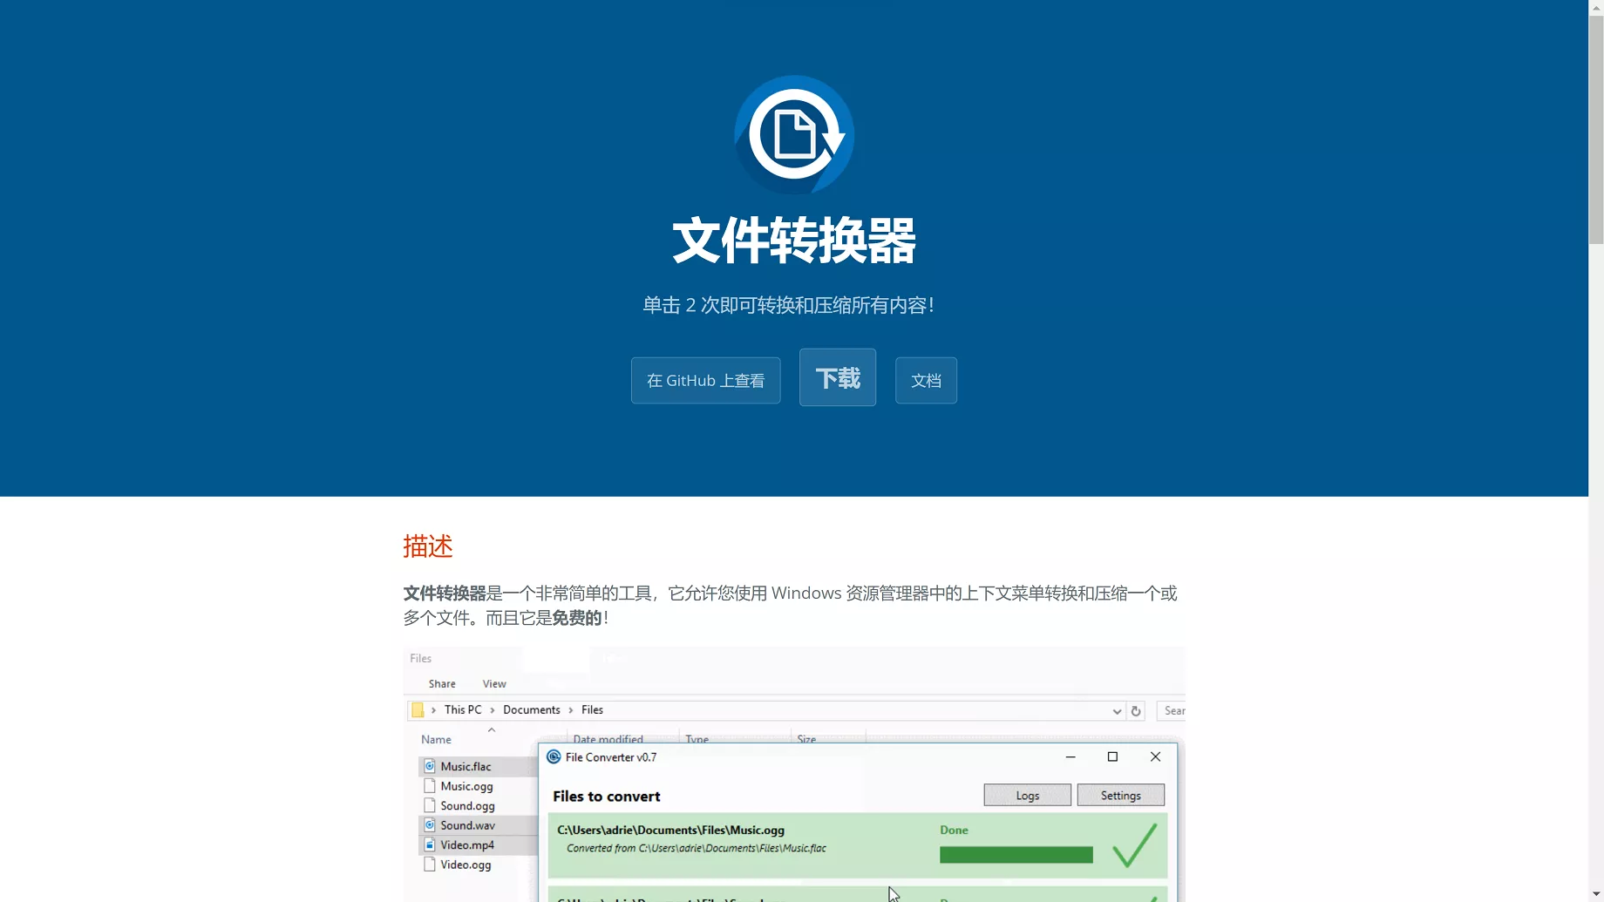Click the Video.ogg blank file icon
This screenshot has width=1604, height=902.
coord(429,864)
